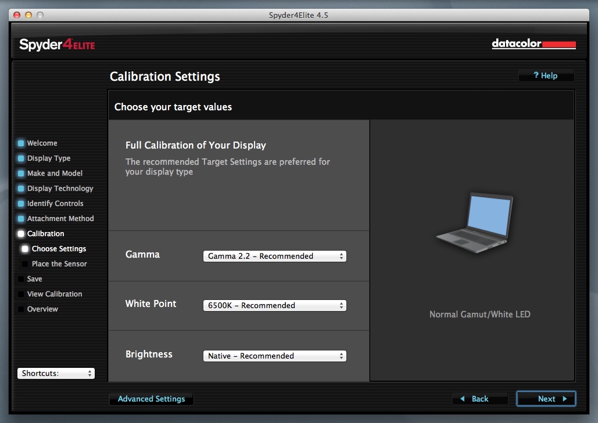Click the Welcome step indicator icon
Viewport: 598px width, 423px height.
(21, 143)
